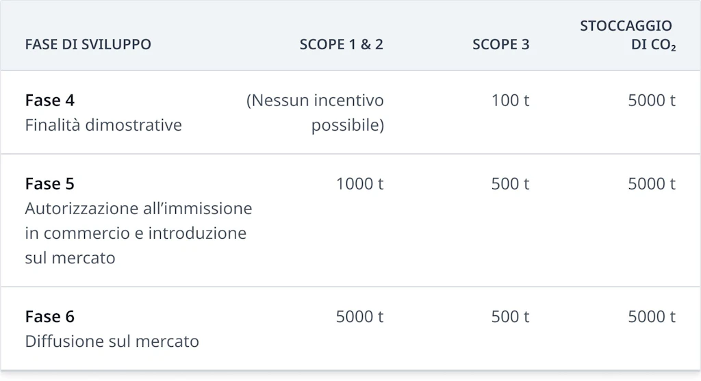This screenshot has width=701, height=381.
Task: Click the SCOPE 1 & 2 column header
Action: click(x=341, y=45)
